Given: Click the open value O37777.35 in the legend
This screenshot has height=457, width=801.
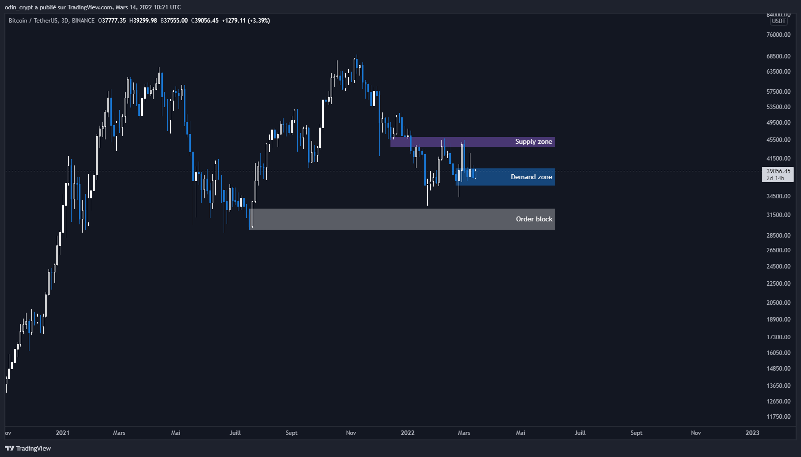Looking at the screenshot, I should (111, 21).
